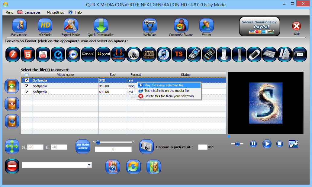The width and height of the screenshot is (312, 187).
Task: Select the Compact Disc Digital Video format
Action: [x=149, y=54]
